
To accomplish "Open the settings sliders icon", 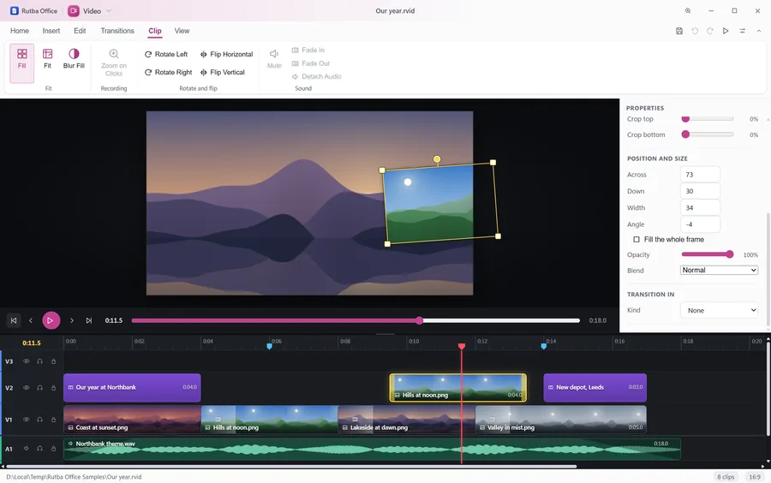I will pos(743,31).
